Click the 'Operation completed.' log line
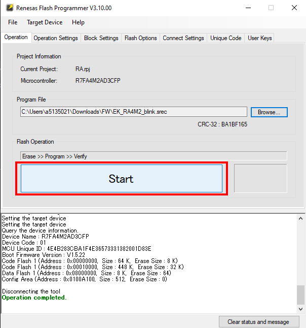Image resolution: width=306 pixels, height=328 pixels. 34,298
